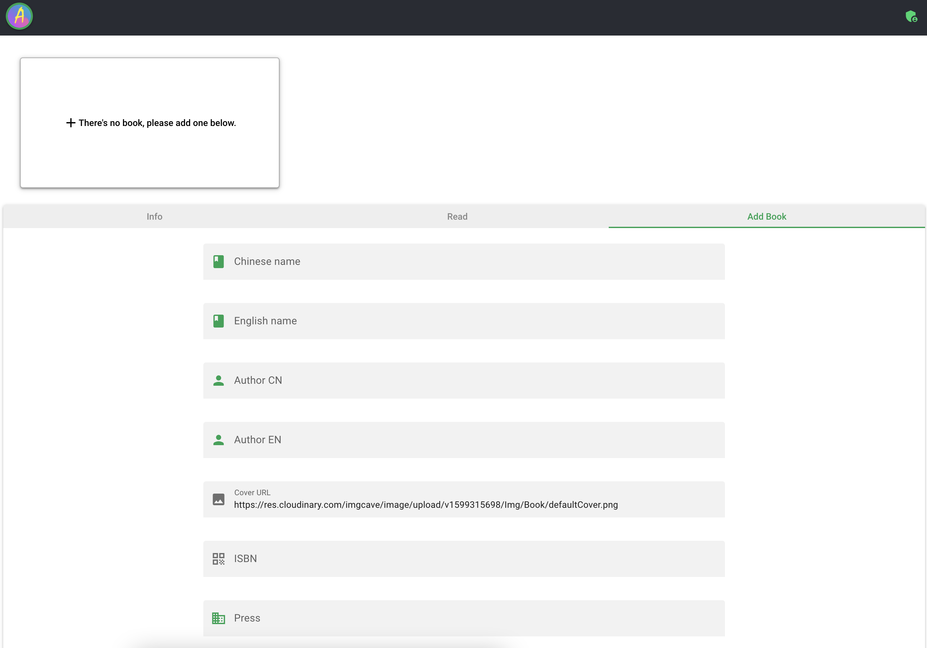Select the Cover URL text field
The height and width of the screenshot is (648, 927).
click(444, 504)
